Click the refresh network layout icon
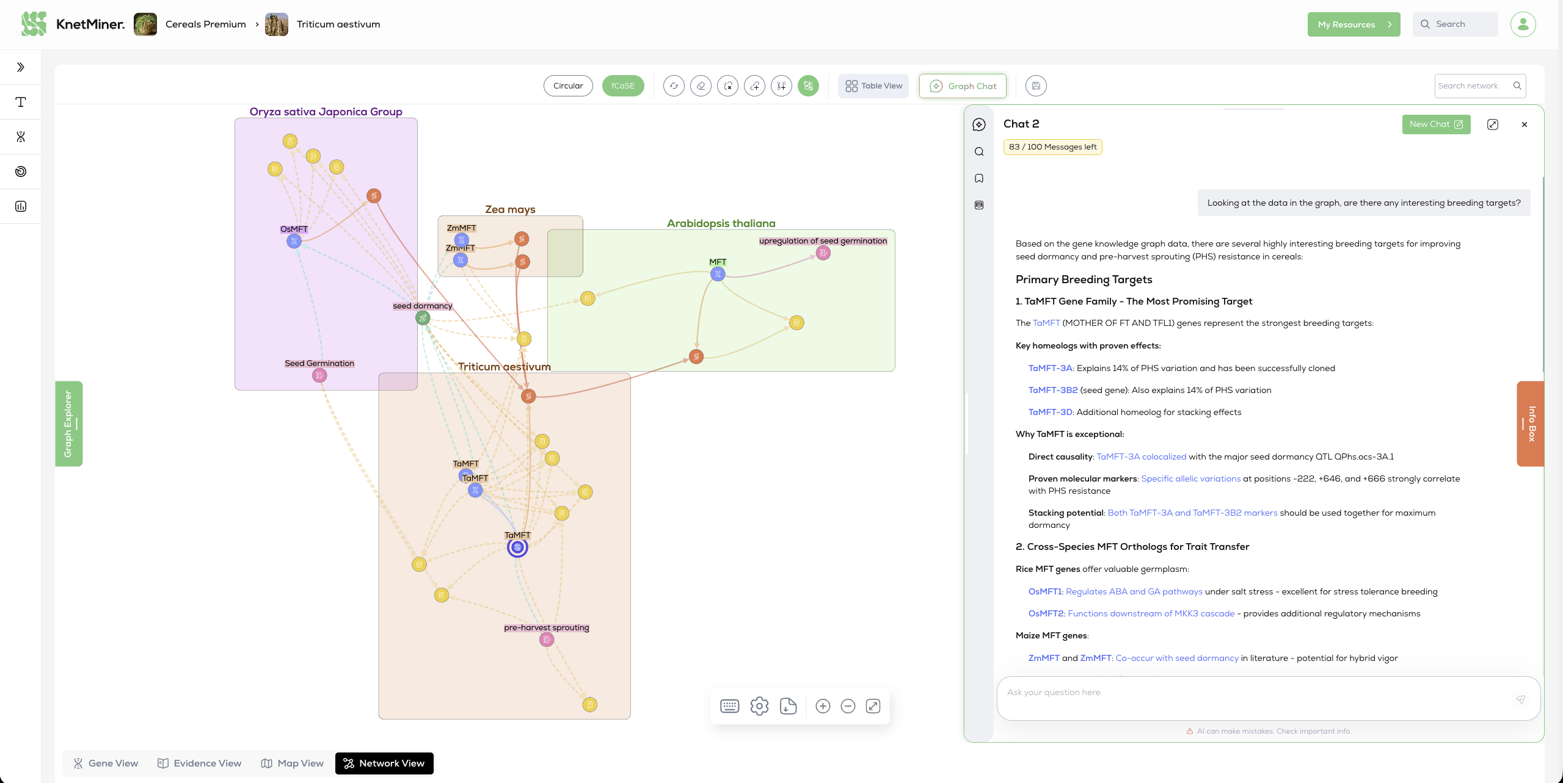 674,86
